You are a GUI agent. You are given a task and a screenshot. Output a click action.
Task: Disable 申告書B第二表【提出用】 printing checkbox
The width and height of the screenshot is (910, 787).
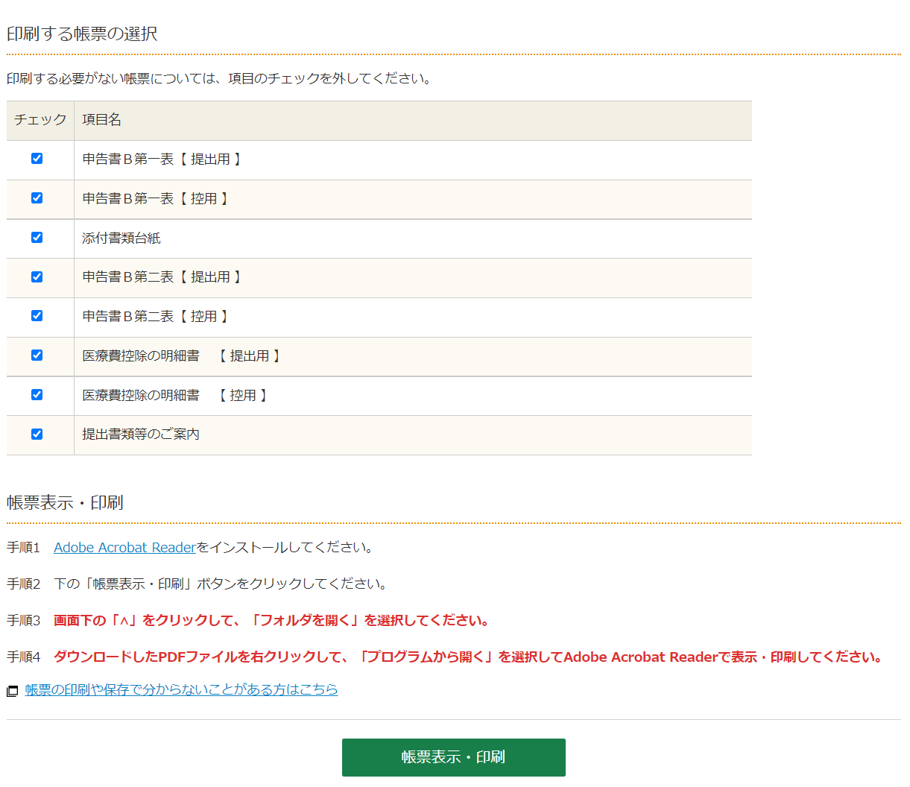[37, 277]
